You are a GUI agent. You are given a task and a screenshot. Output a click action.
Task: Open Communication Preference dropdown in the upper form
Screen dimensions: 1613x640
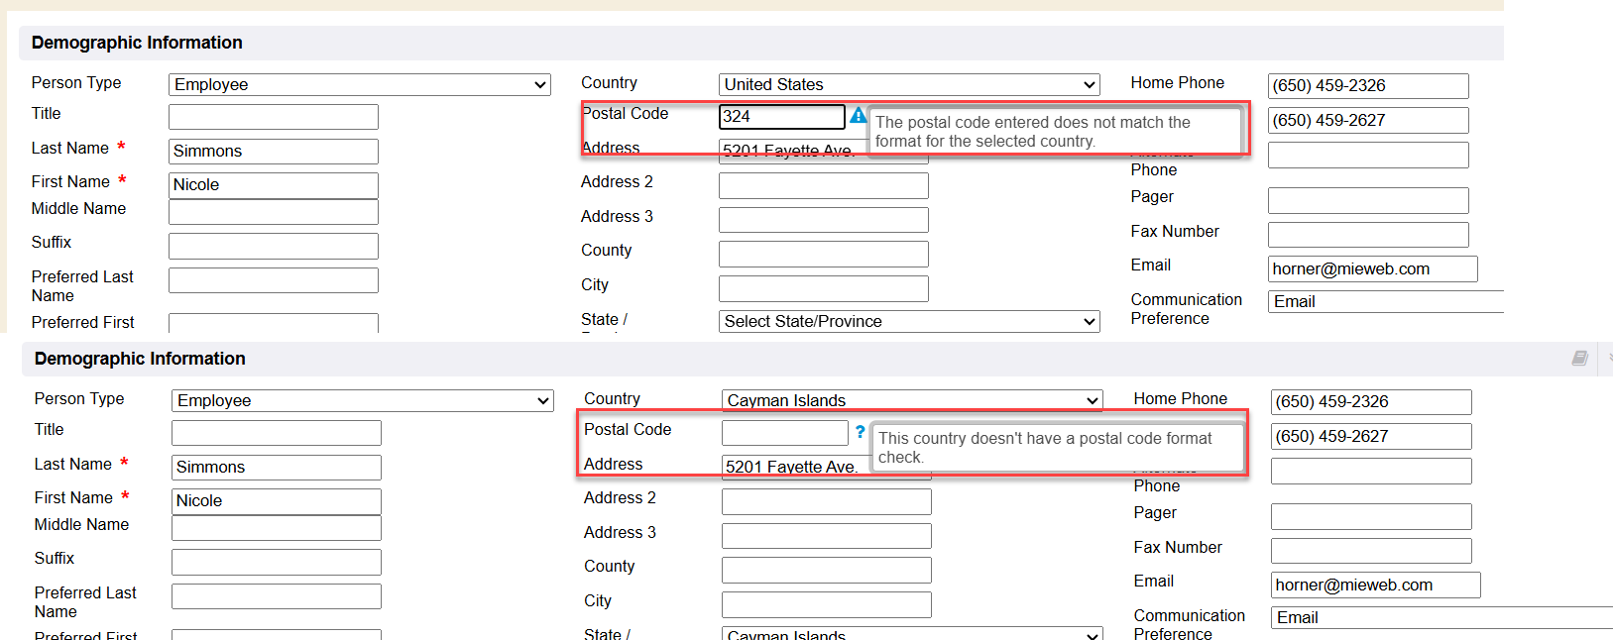(1384, 302)
